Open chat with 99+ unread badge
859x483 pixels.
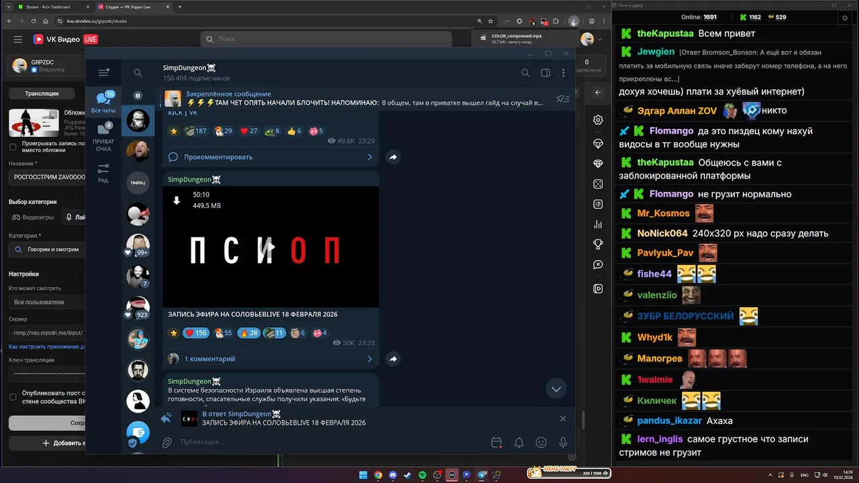click(138, 246)
